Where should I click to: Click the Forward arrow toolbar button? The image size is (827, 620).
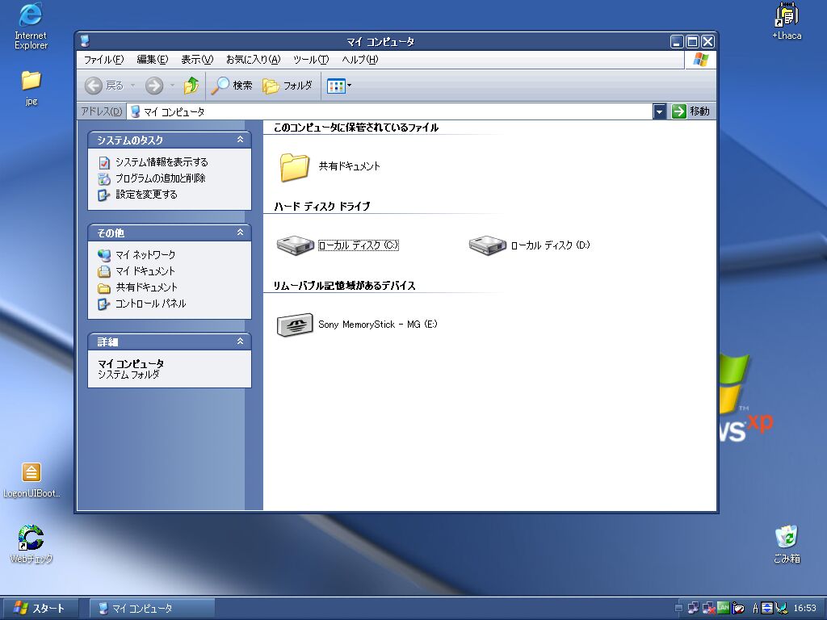click(x=154, y=86)
